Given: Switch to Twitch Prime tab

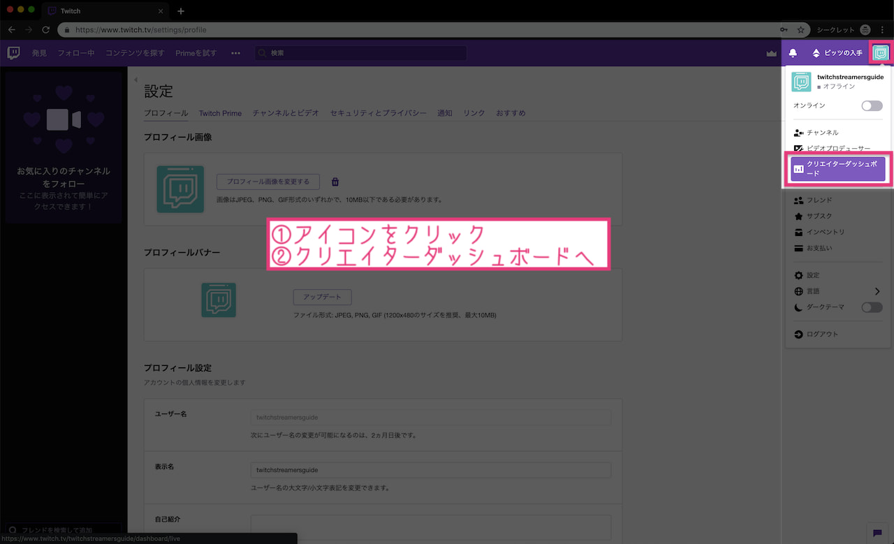Looking at the screenshot, I should click(220, 113).
